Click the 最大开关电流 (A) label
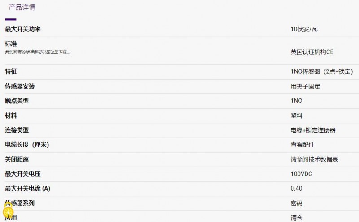 pyautogui.click(x=27, y=188)
